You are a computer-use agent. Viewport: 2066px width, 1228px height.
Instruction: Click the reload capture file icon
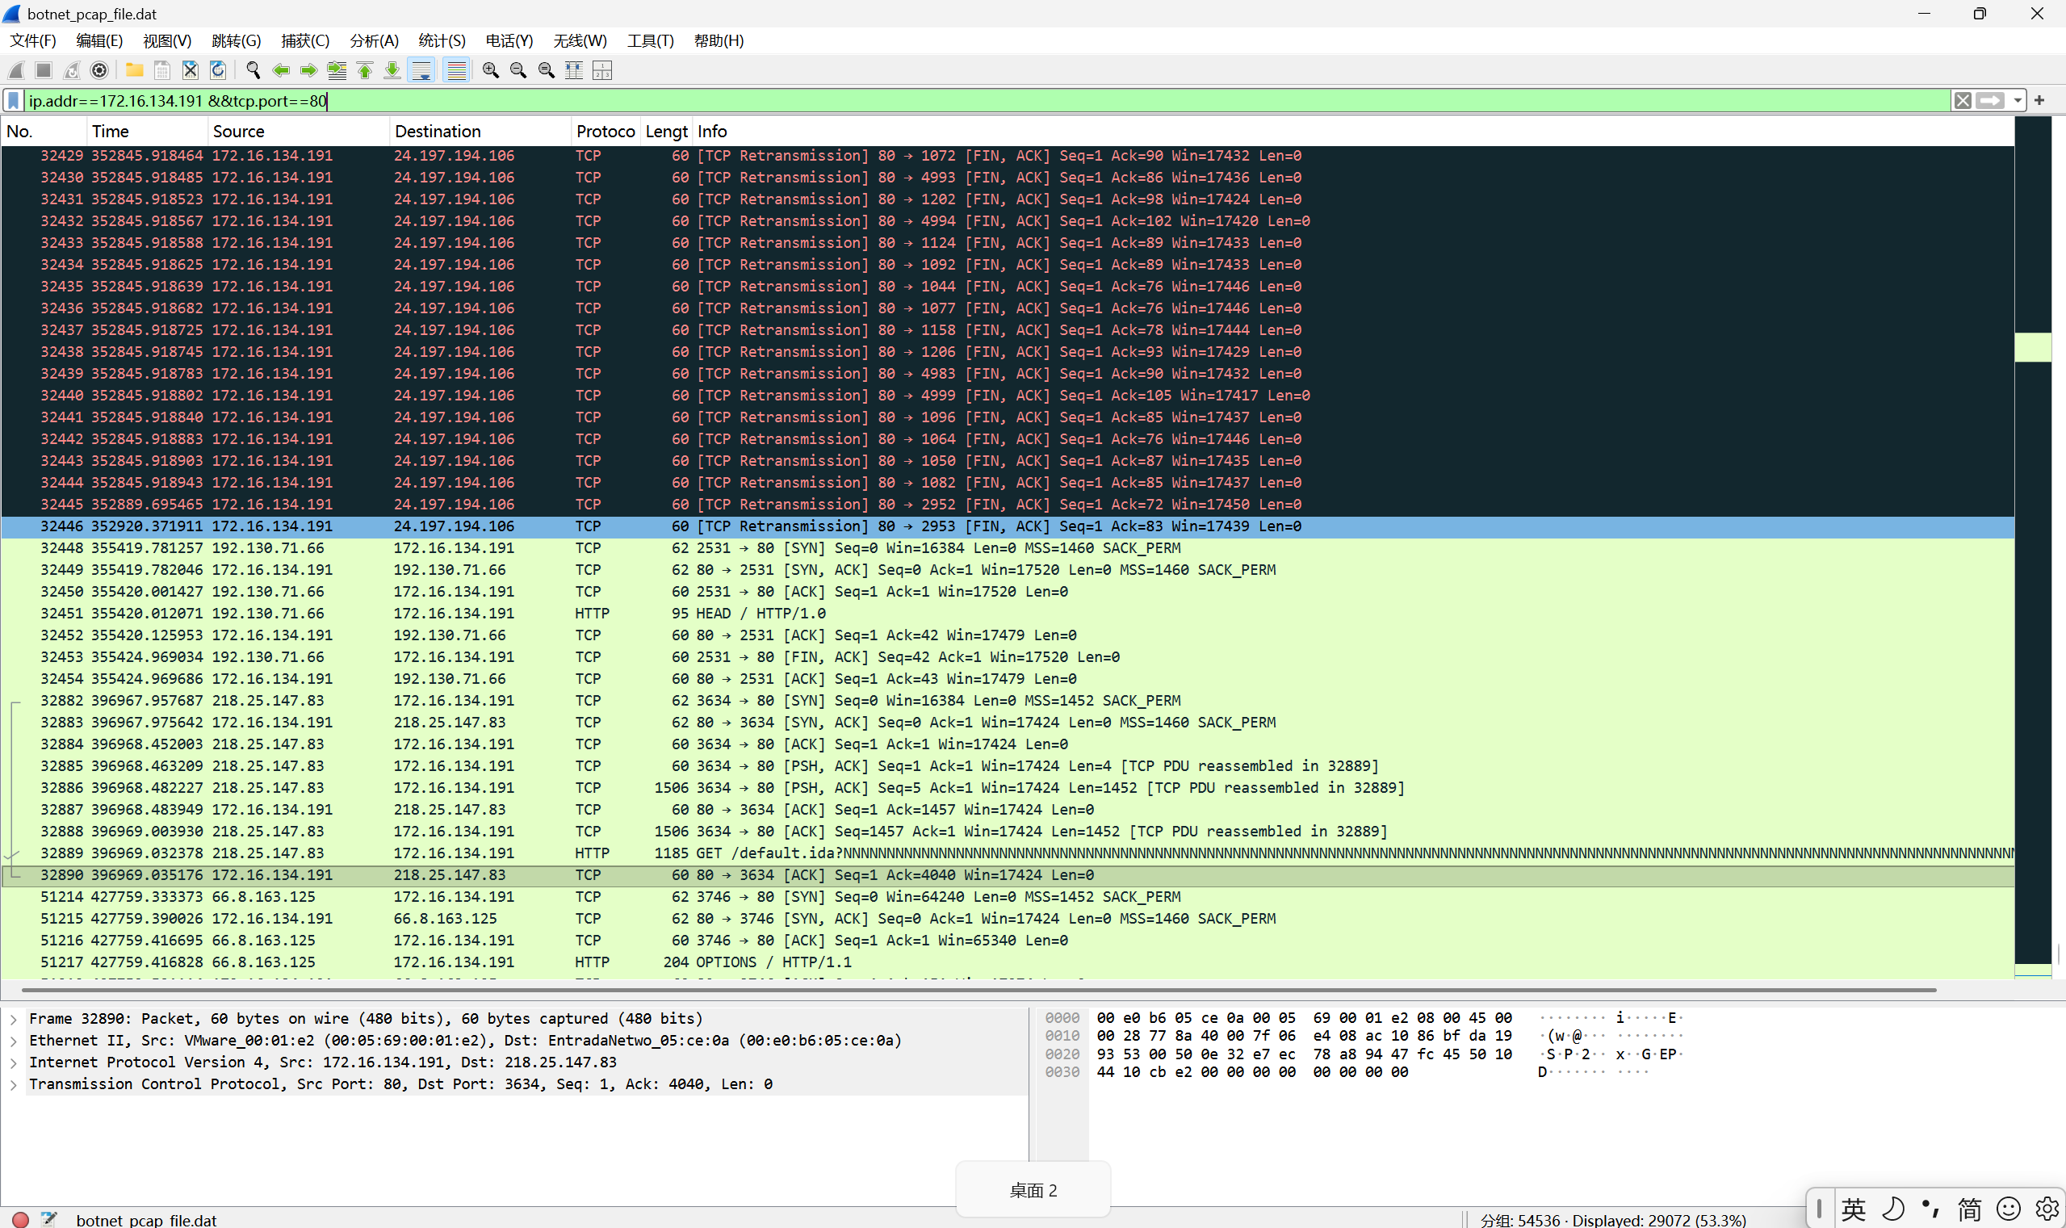click(x=218, y=70)
